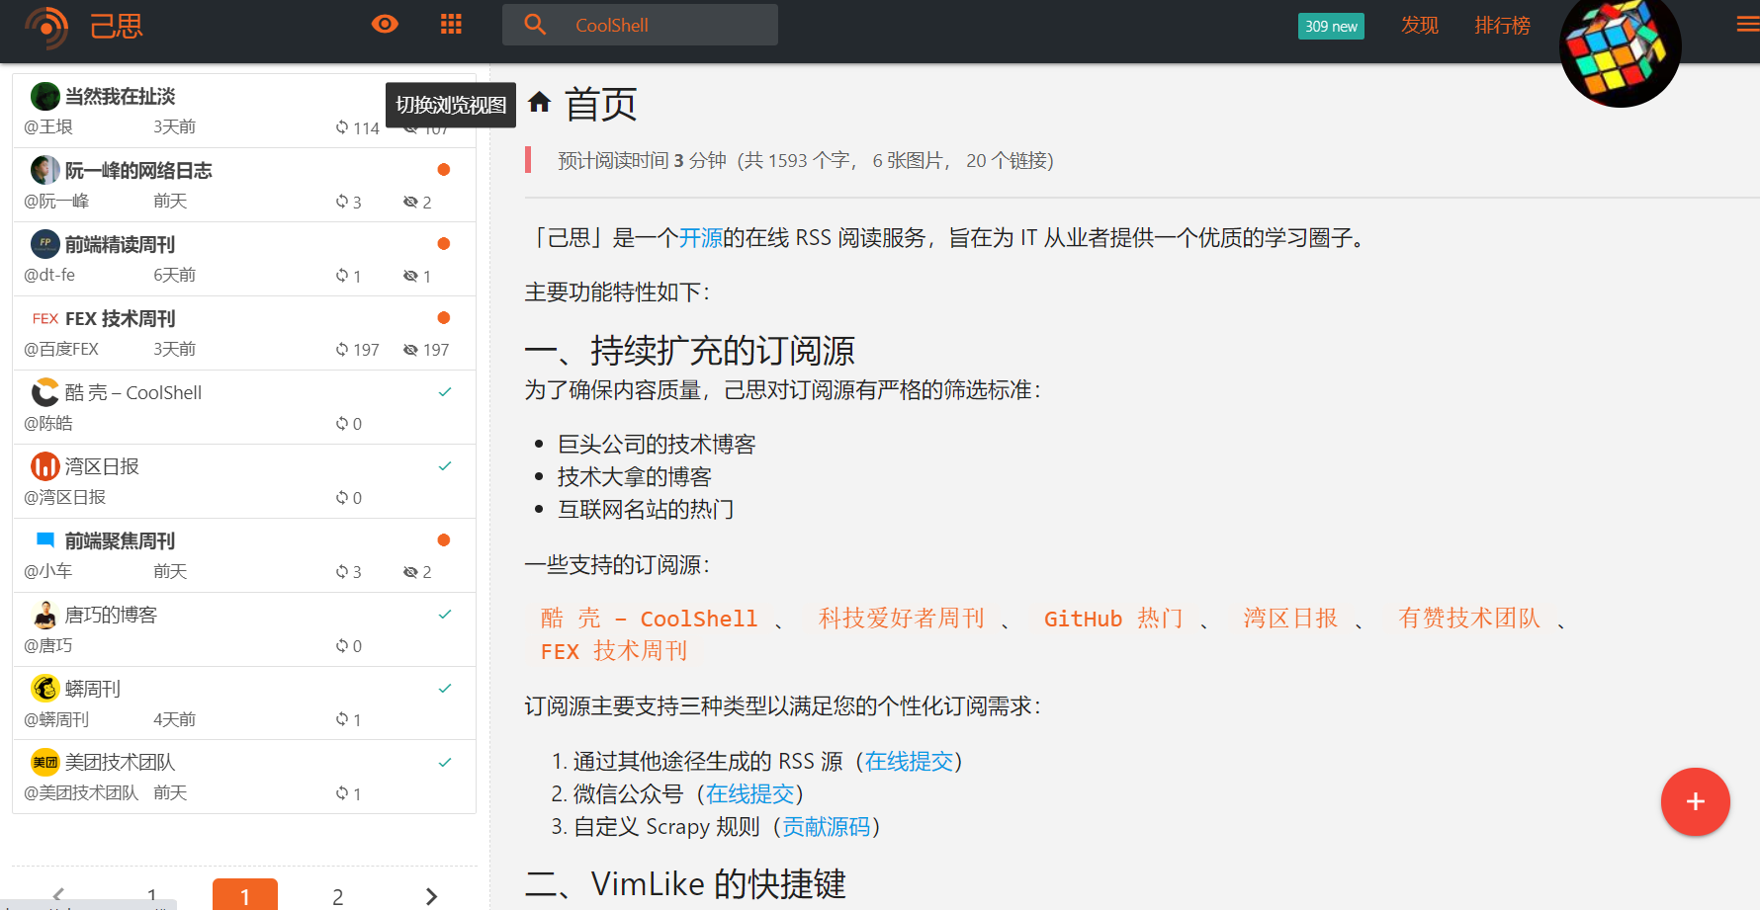Click 在线提交 link for RSS 源

point(909,762)
